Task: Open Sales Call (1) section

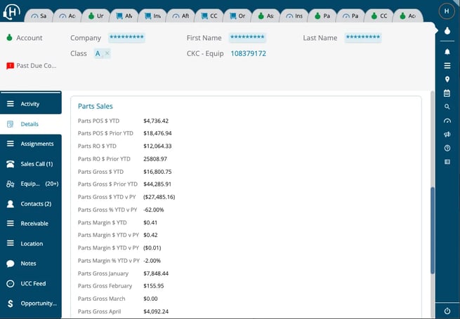Action: click(36, 164)
